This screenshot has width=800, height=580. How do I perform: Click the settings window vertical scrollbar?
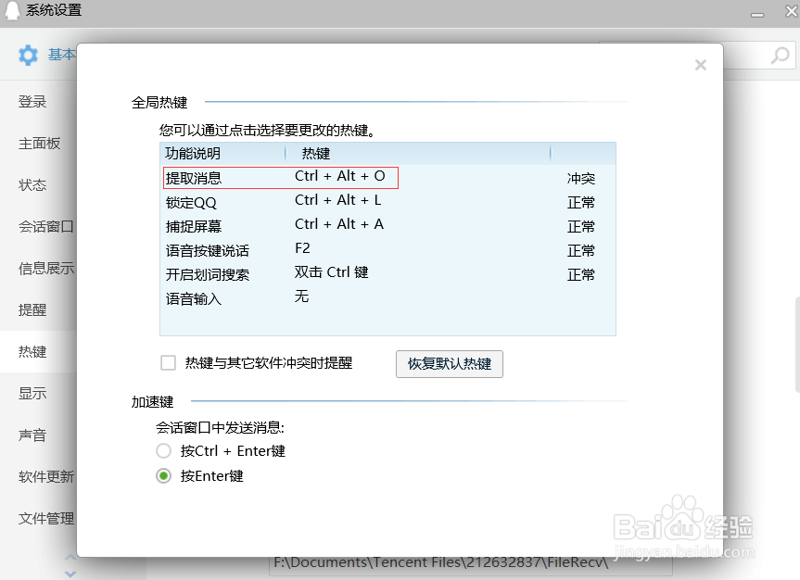[797, 345]
